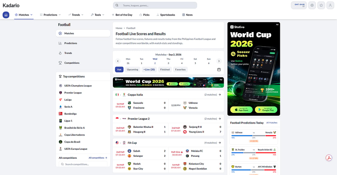
Task: Click LaLiga logo icon
Action: coord(60,100)
